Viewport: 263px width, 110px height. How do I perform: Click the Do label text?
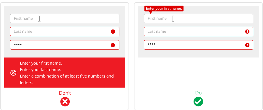198,93
